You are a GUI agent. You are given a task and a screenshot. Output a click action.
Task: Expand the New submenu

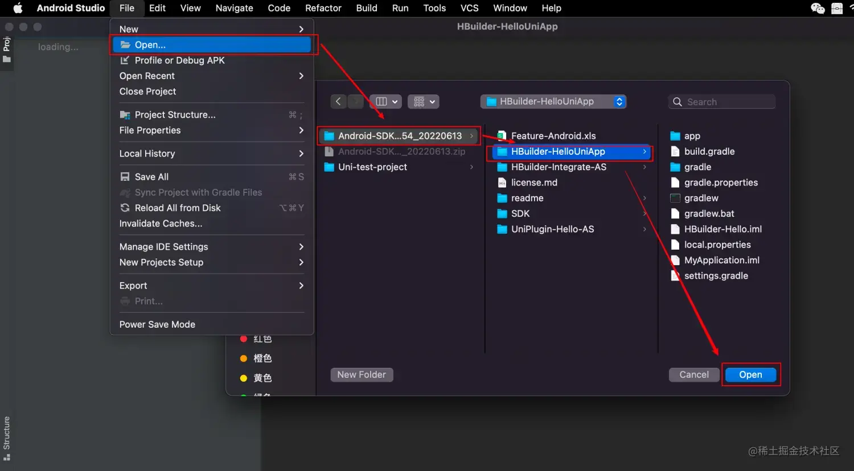tap(212, 29)
